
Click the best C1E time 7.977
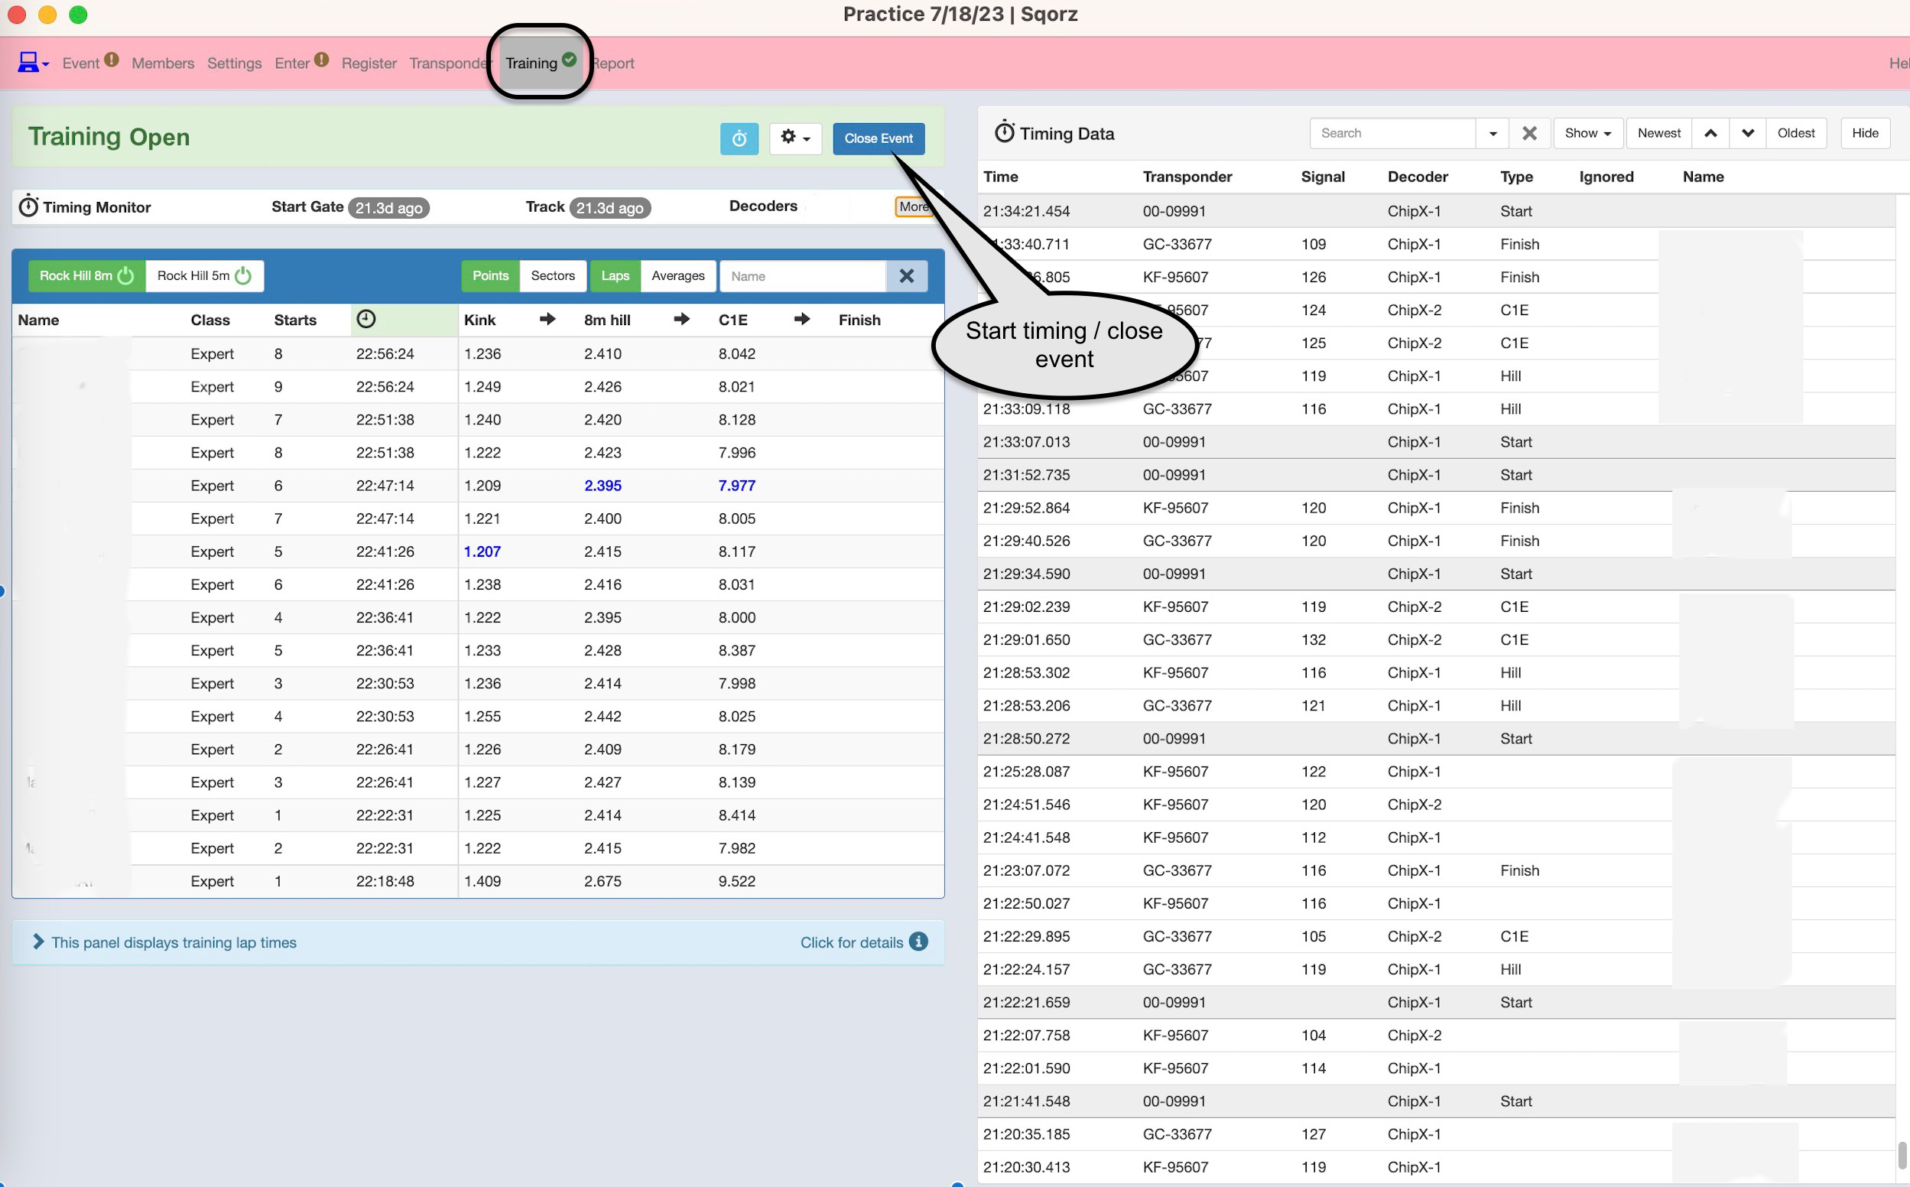(737, 486)
